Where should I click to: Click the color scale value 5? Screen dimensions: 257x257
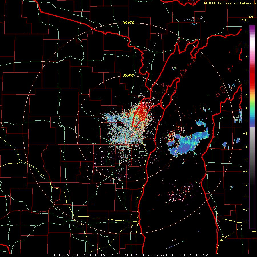pos(246,57)
